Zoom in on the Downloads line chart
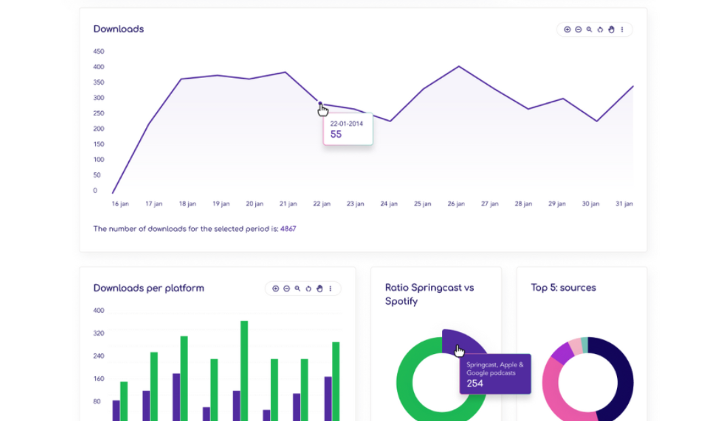 coord(567,29)
